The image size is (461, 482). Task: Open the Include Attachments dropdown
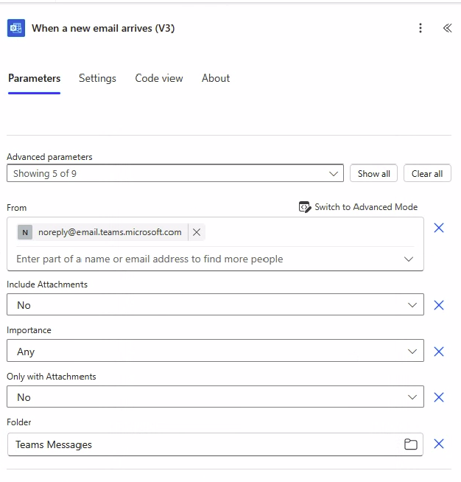pos(215,304)
